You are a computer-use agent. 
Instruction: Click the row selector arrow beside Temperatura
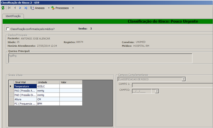[x=11, y=86]
